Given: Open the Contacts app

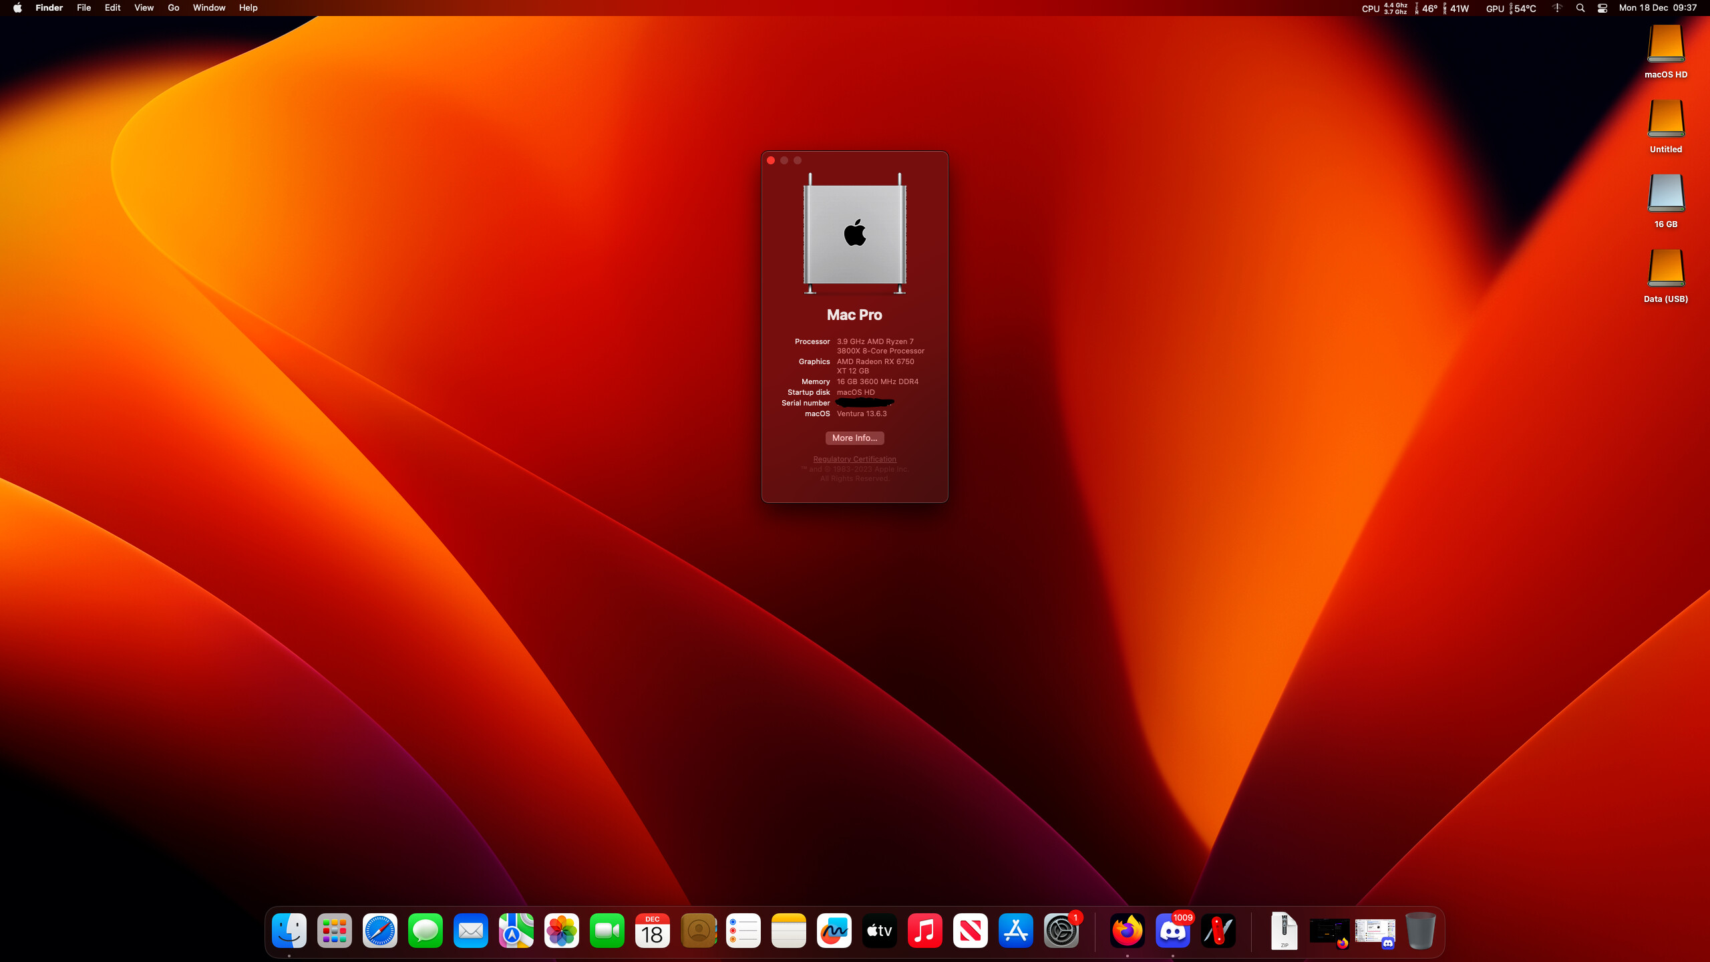Looking at the screenshot, I should pyautogui.click(x=698, y=931).
